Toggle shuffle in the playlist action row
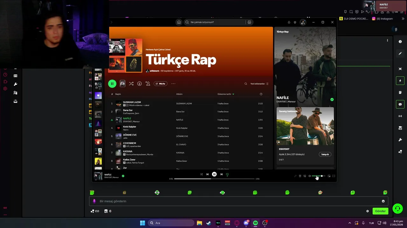Screen dimensions: 407x228 pos(131,84)
